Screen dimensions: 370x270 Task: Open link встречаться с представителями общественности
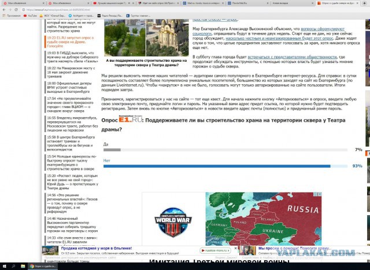point(292,57)
